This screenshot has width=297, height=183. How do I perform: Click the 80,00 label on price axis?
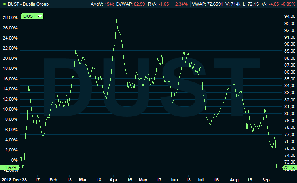pos(290,114)
